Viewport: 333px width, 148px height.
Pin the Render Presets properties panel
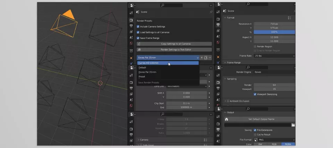pos(211,12)
